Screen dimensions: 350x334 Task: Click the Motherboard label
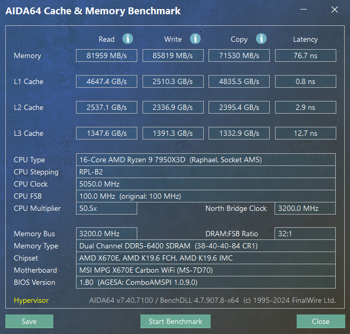pyautogui.click(x=35, y=270)
